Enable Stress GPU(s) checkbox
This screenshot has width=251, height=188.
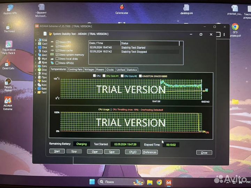click(57, 63)
